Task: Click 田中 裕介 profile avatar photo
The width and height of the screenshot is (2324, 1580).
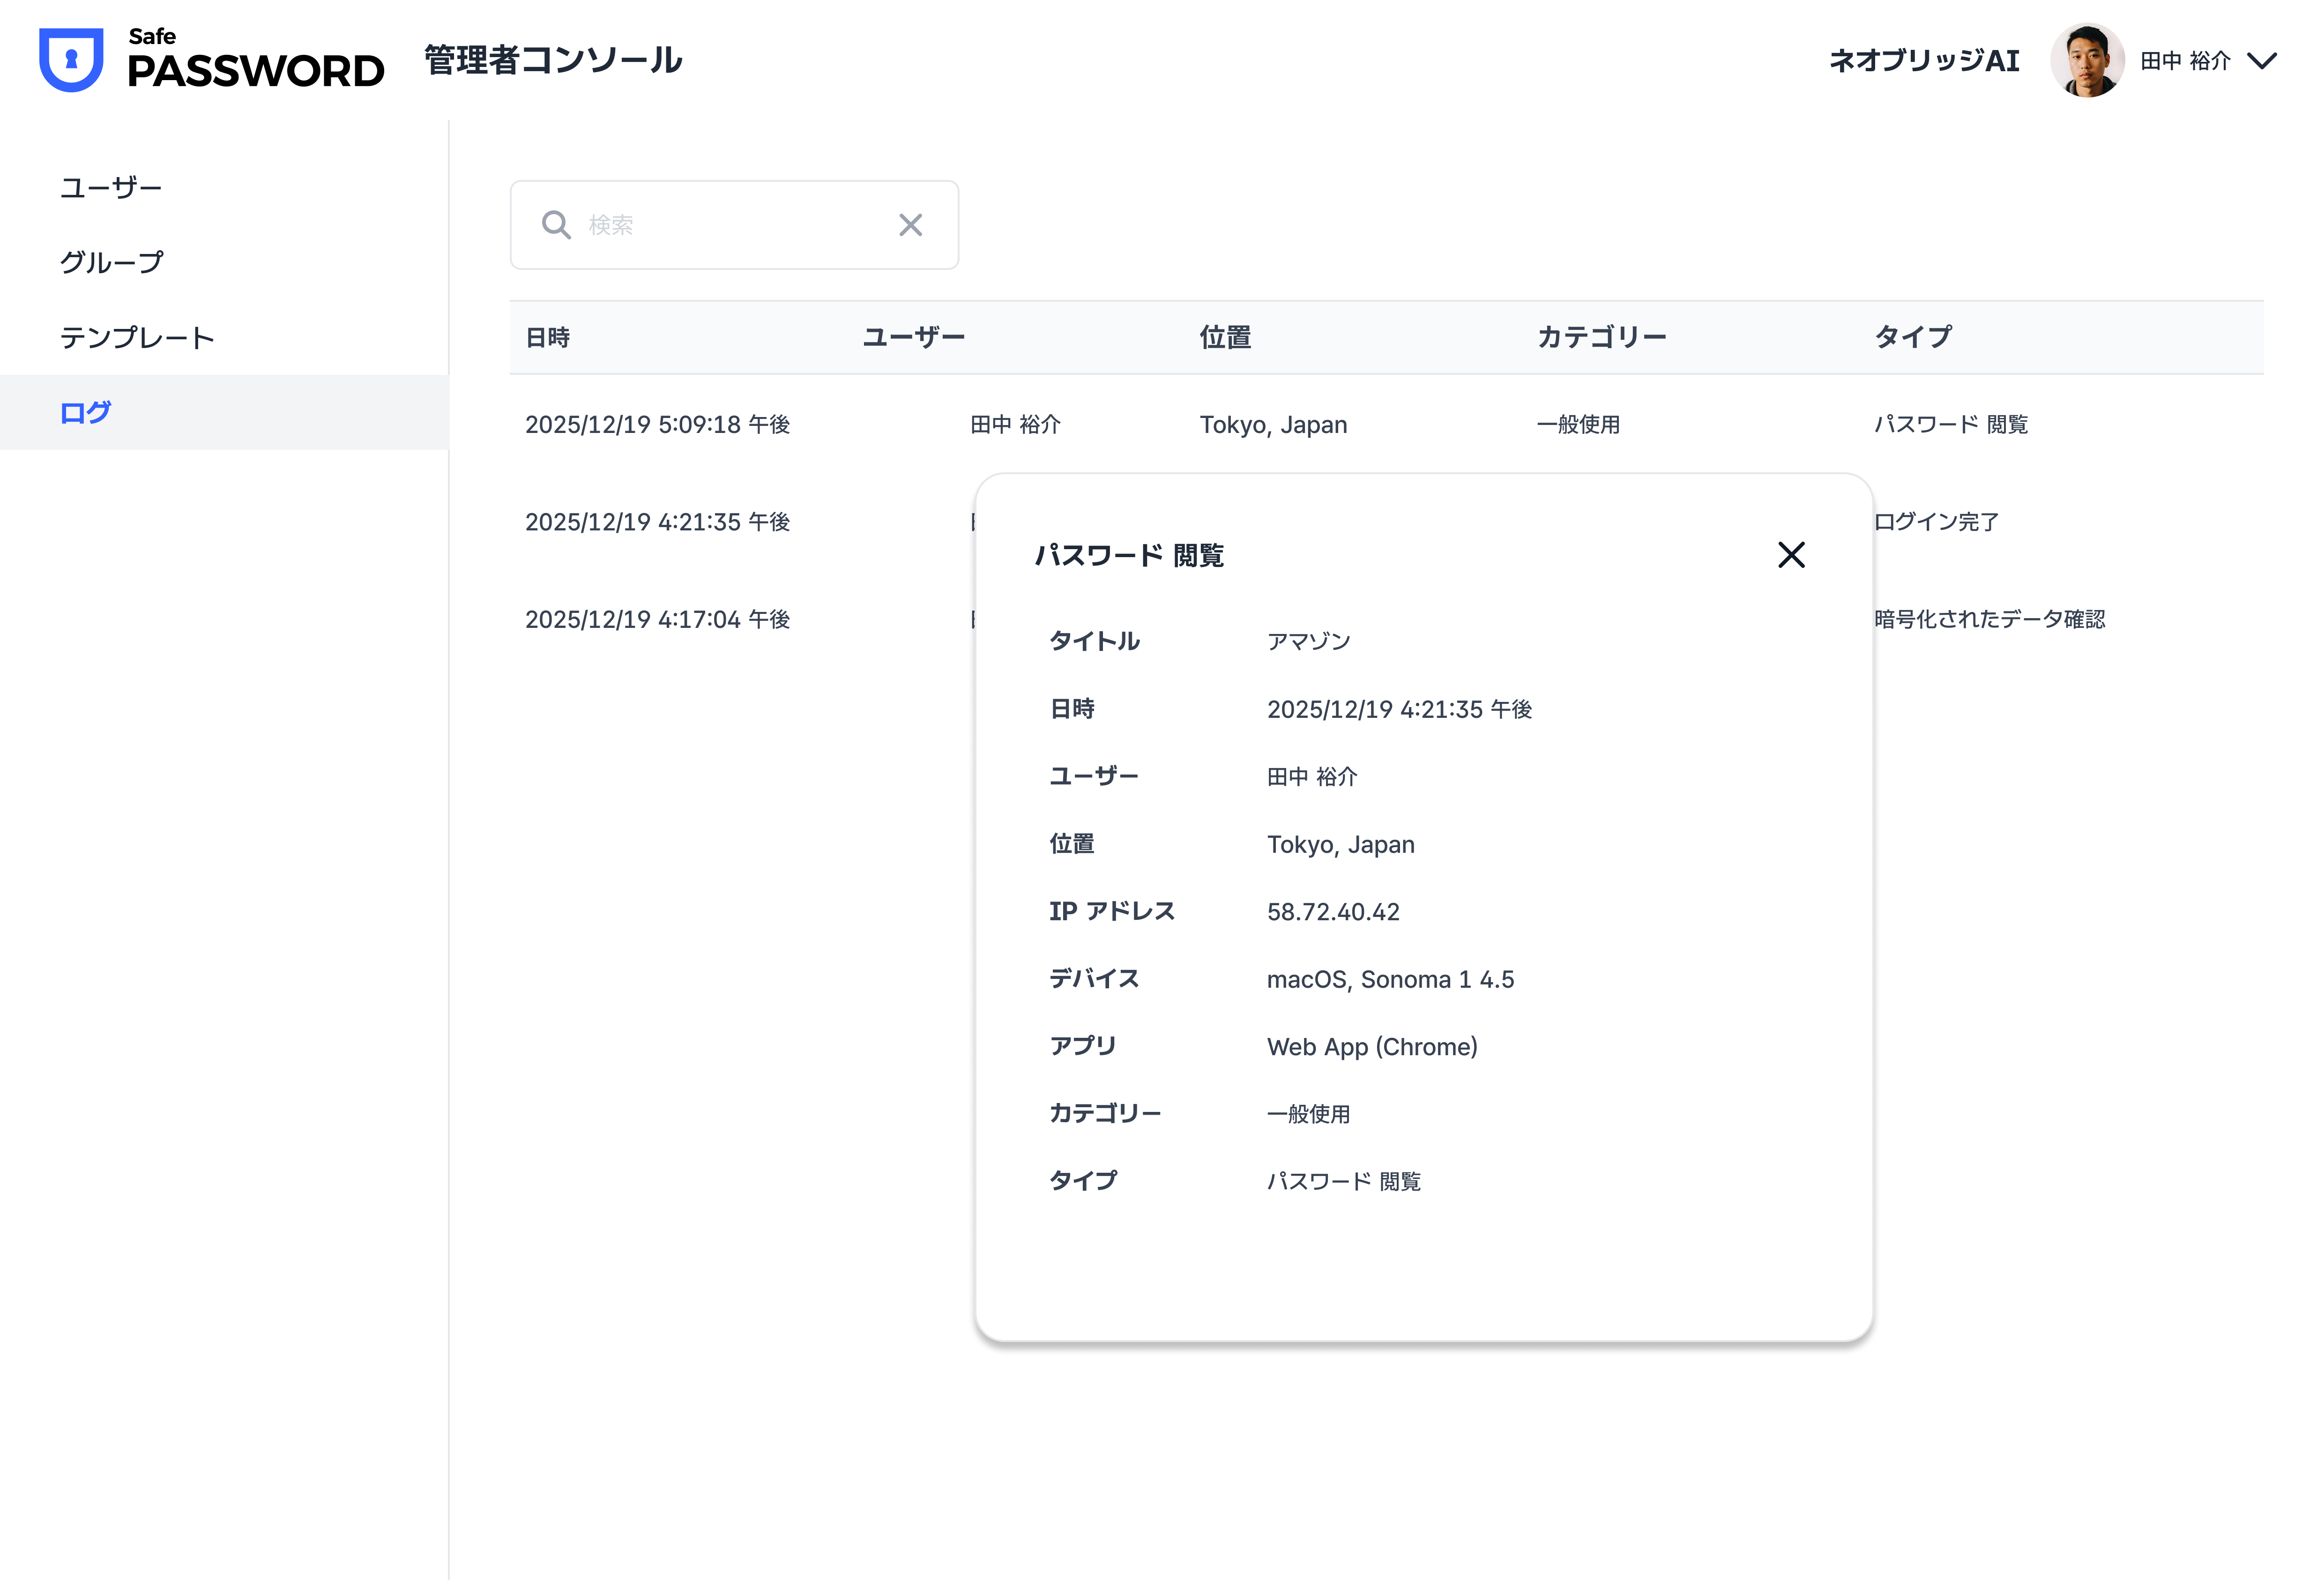Action: pyautogui.click(x=2086, y=60)
